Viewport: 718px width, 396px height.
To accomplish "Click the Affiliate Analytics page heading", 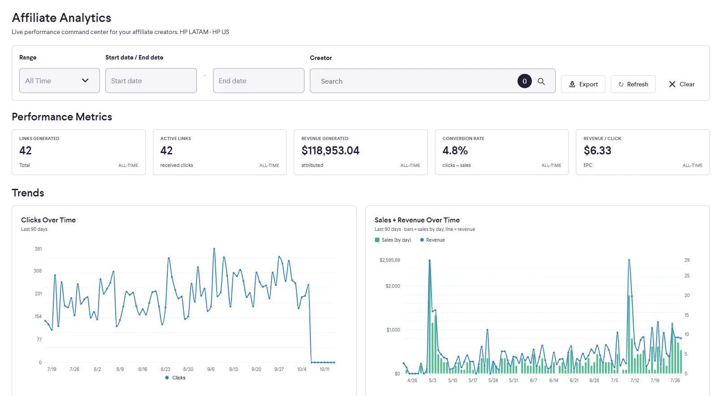I will (x=61, y=18).
